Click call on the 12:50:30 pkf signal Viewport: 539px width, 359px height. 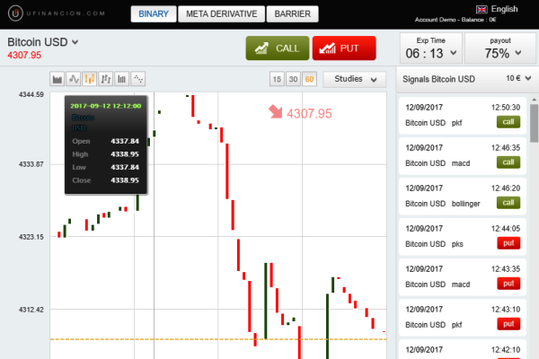[508, 122]
